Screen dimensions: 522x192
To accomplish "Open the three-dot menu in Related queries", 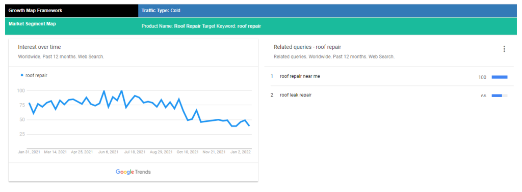I will tap(504, 49).
